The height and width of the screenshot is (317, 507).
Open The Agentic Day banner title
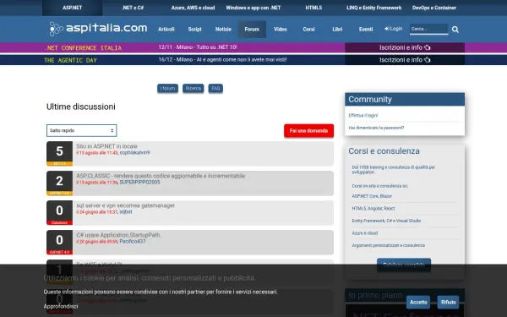(x=70, y=60)
